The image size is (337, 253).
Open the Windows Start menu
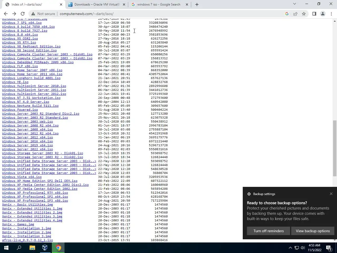6,248
